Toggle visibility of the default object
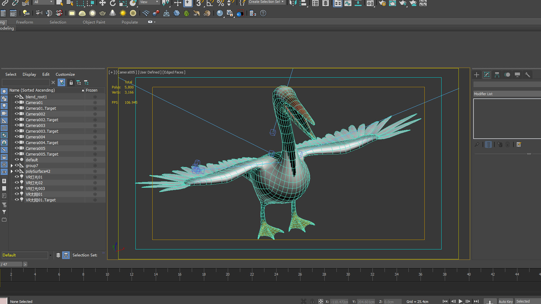 pos(17,160)
